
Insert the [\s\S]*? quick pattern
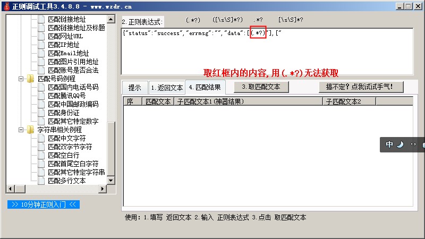click(291, 20)
